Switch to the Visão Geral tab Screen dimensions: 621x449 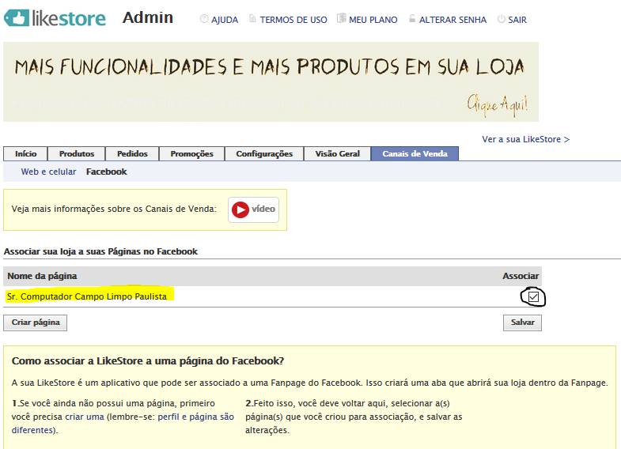(x=337, y=154)
